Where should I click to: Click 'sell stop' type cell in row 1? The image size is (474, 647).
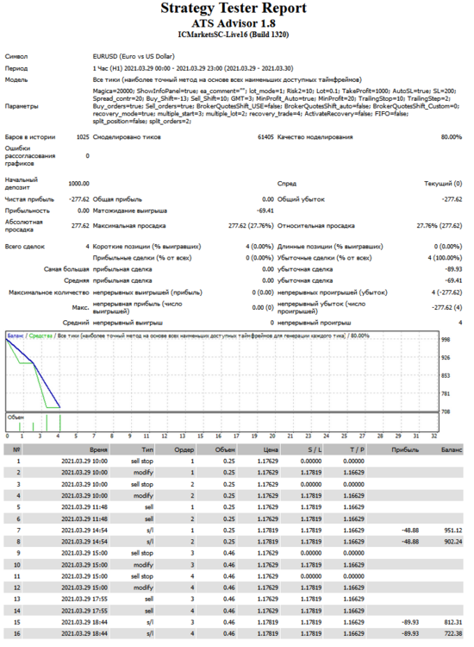142,462
